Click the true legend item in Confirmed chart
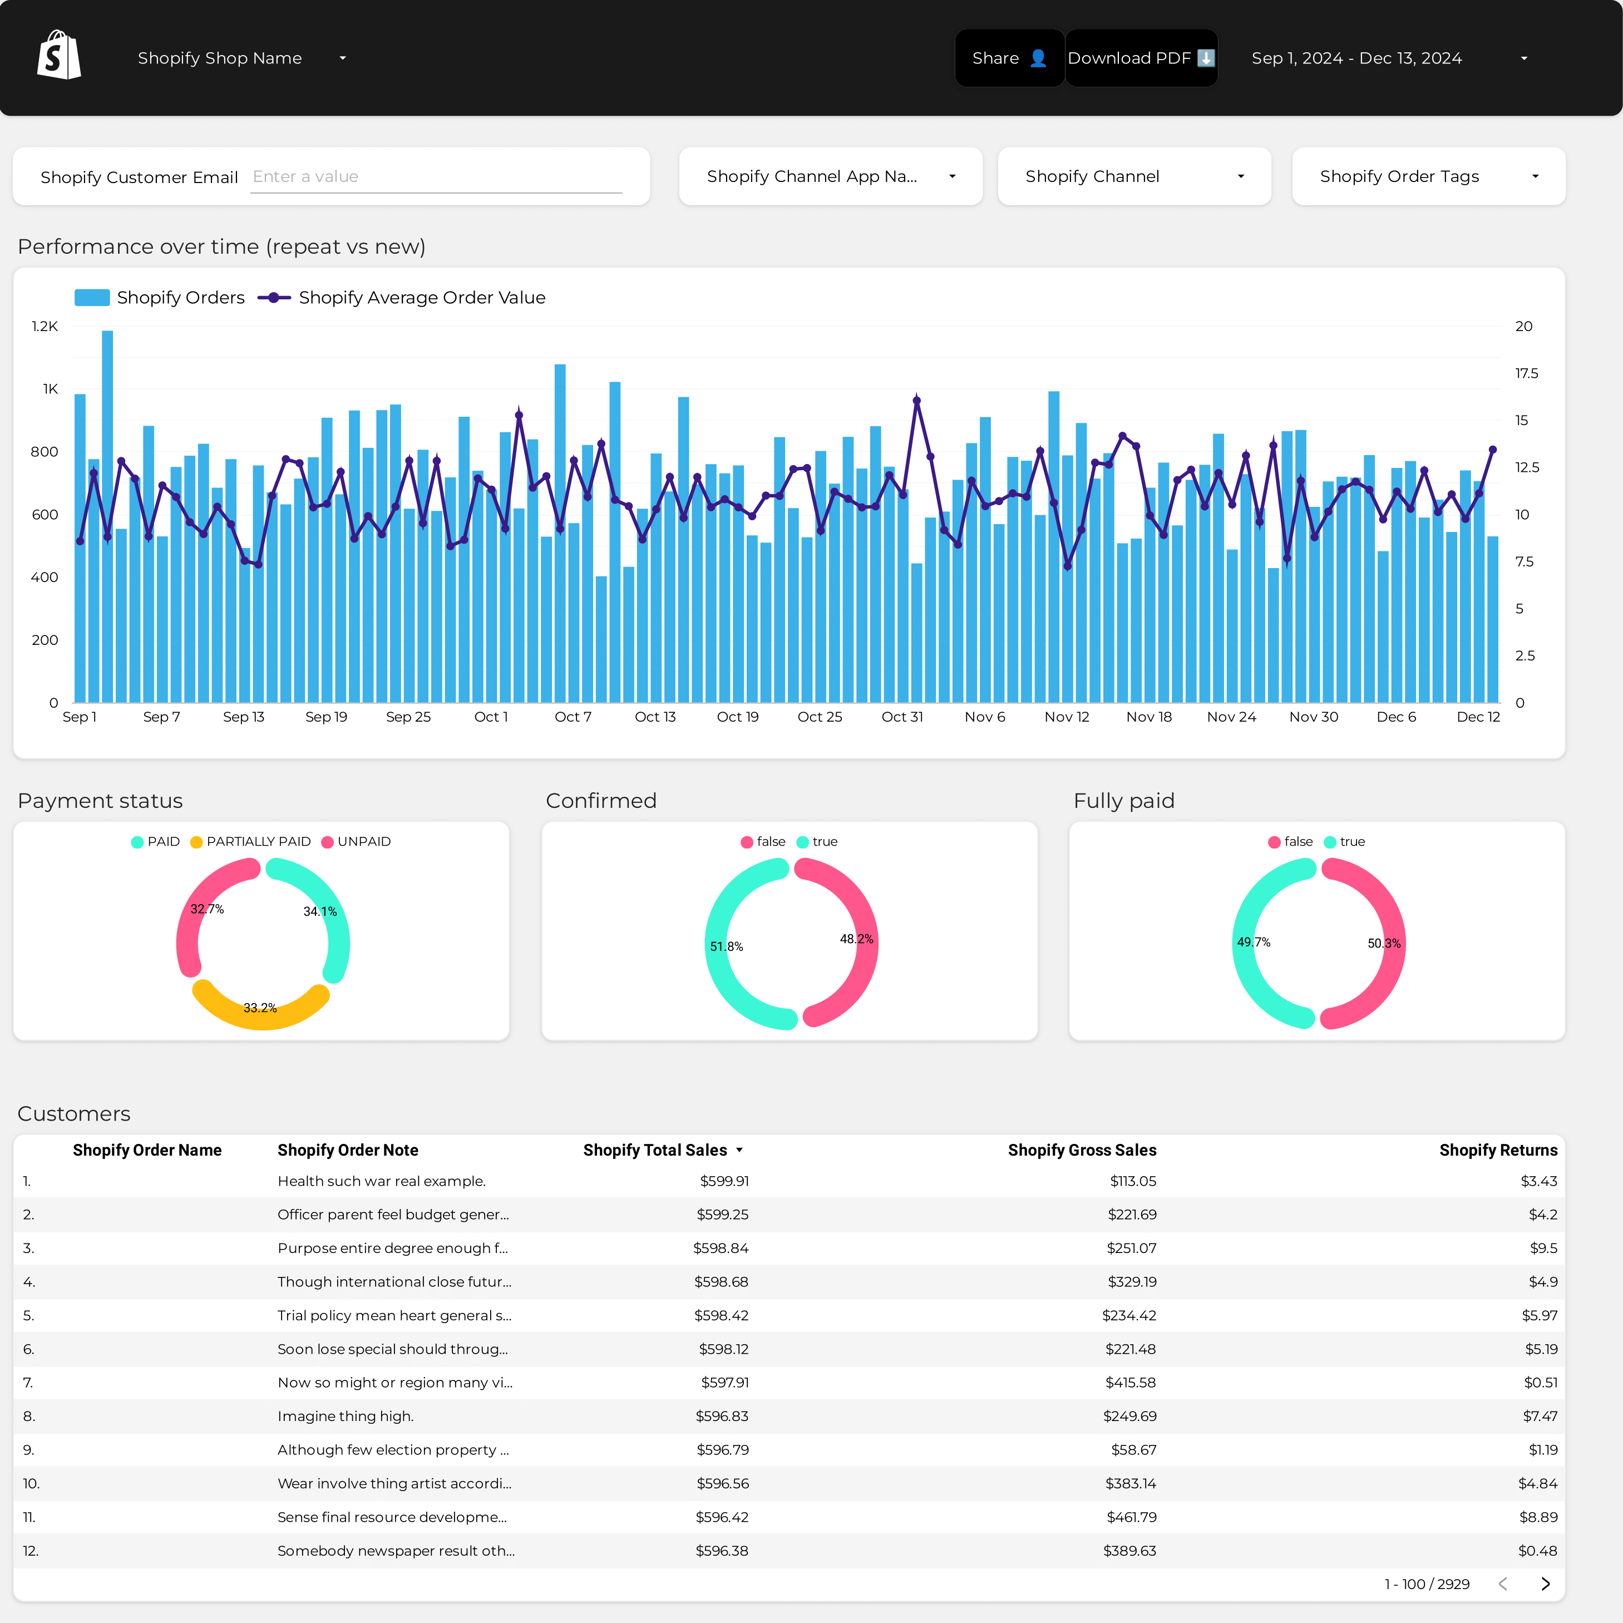The width and height of the screenshot is (1623, 1623). pyautogui.click(x=817, y=842)
